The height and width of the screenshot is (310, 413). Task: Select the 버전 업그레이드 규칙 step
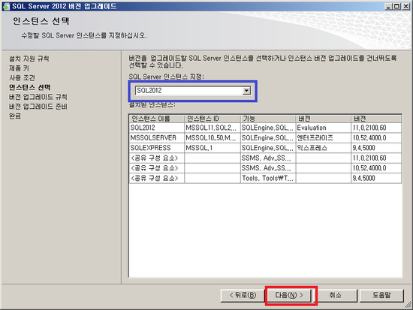[x=38, y=97]
